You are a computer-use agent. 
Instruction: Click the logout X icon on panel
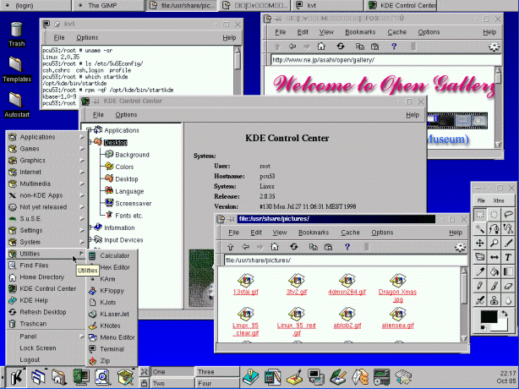click(144, 372)
